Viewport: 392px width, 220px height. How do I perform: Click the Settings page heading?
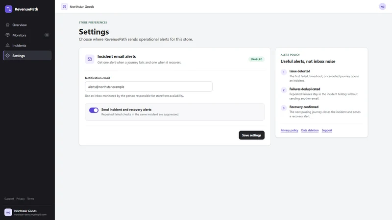click(94, 32)
